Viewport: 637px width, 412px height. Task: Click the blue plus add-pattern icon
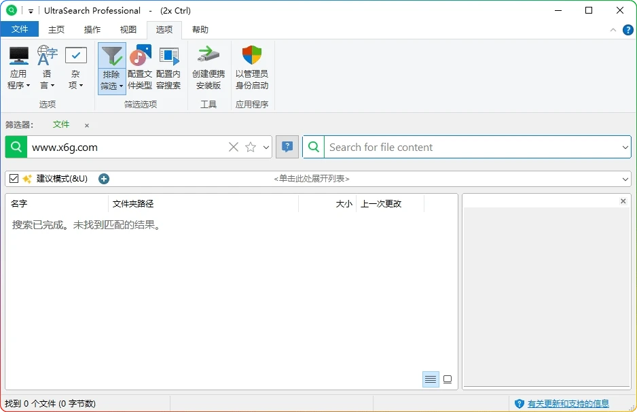[x=104, y=179]
